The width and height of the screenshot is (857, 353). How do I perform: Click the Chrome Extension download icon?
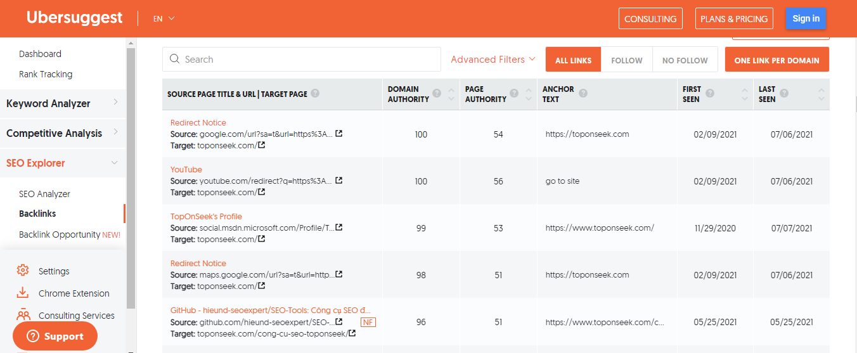23,293
